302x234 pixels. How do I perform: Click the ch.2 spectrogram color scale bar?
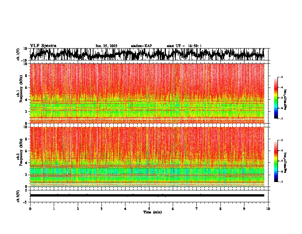[x=276, y=161]
